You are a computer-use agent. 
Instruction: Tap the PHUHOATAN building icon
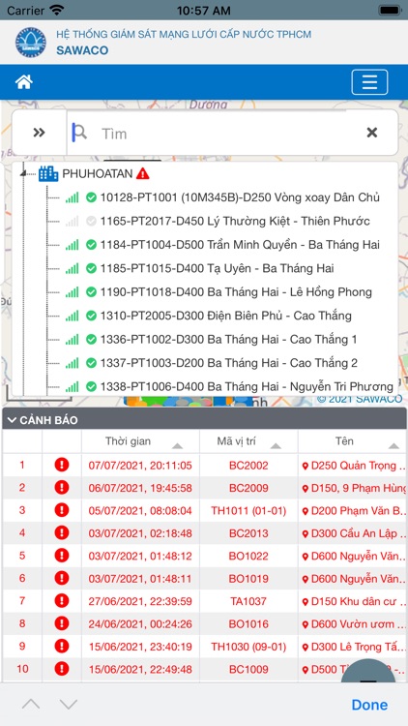48,173
